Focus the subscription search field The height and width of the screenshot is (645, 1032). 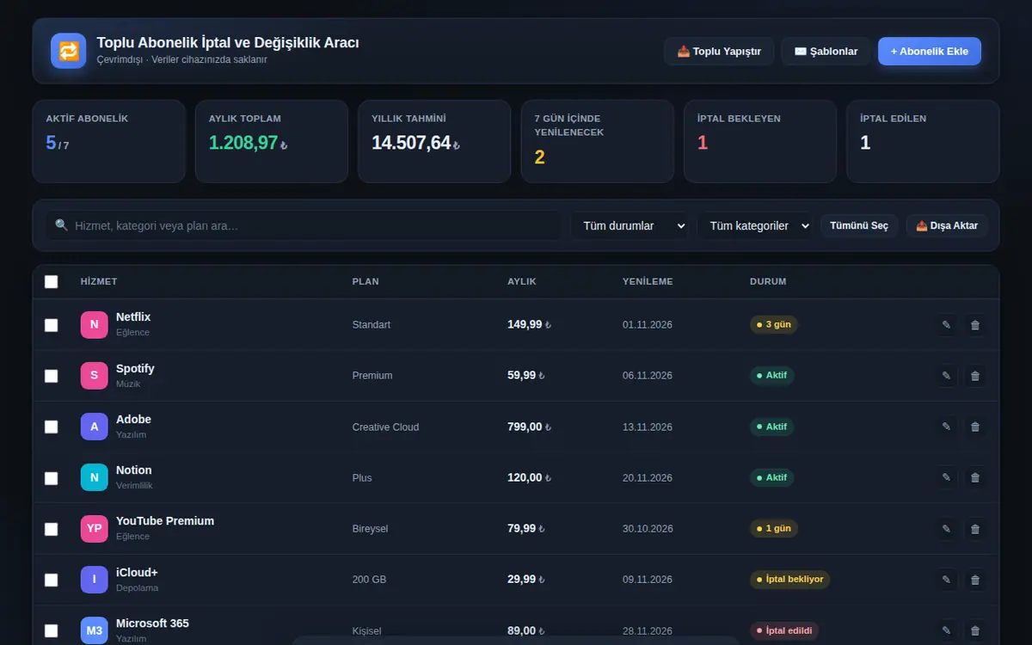pos(304,225)
